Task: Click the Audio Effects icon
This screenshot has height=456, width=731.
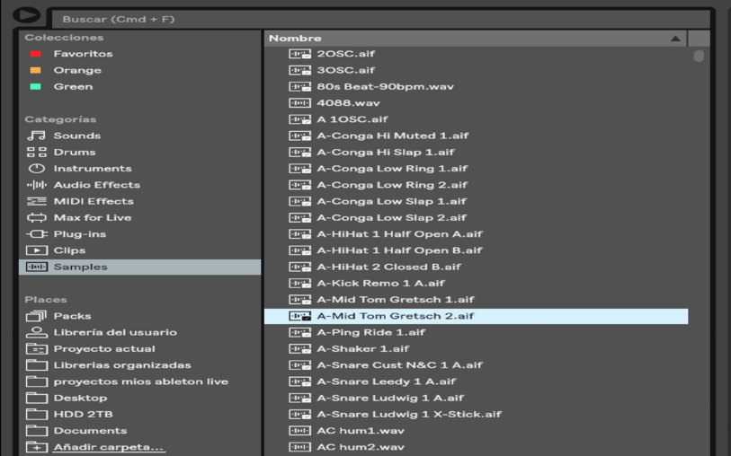Action: click(x=36, y=185)
